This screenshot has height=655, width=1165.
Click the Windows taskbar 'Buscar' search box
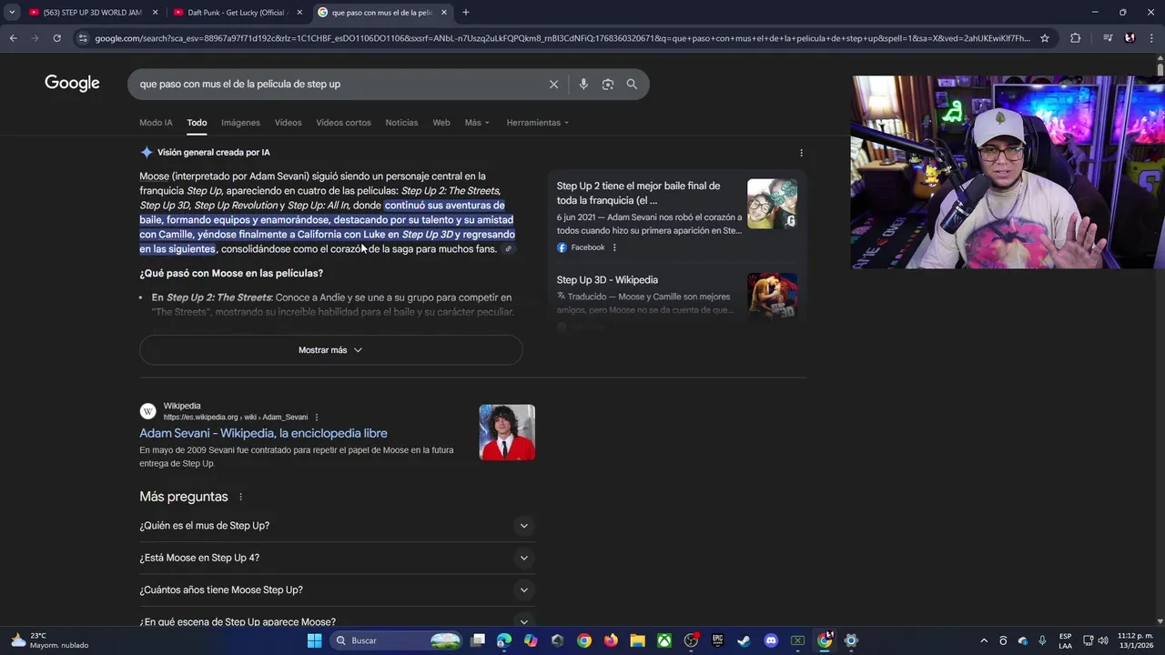click(x=395, y=640)
